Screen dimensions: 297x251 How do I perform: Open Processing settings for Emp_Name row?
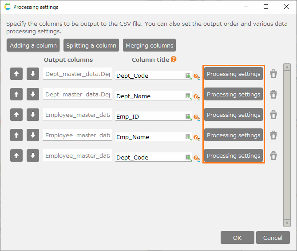tap(234, 135)
